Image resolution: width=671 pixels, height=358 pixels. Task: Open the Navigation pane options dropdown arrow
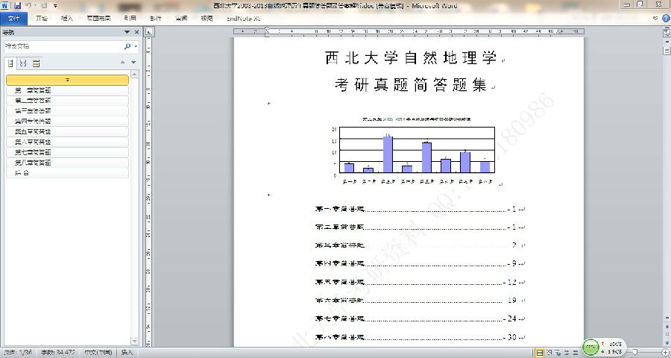[127, 32]
